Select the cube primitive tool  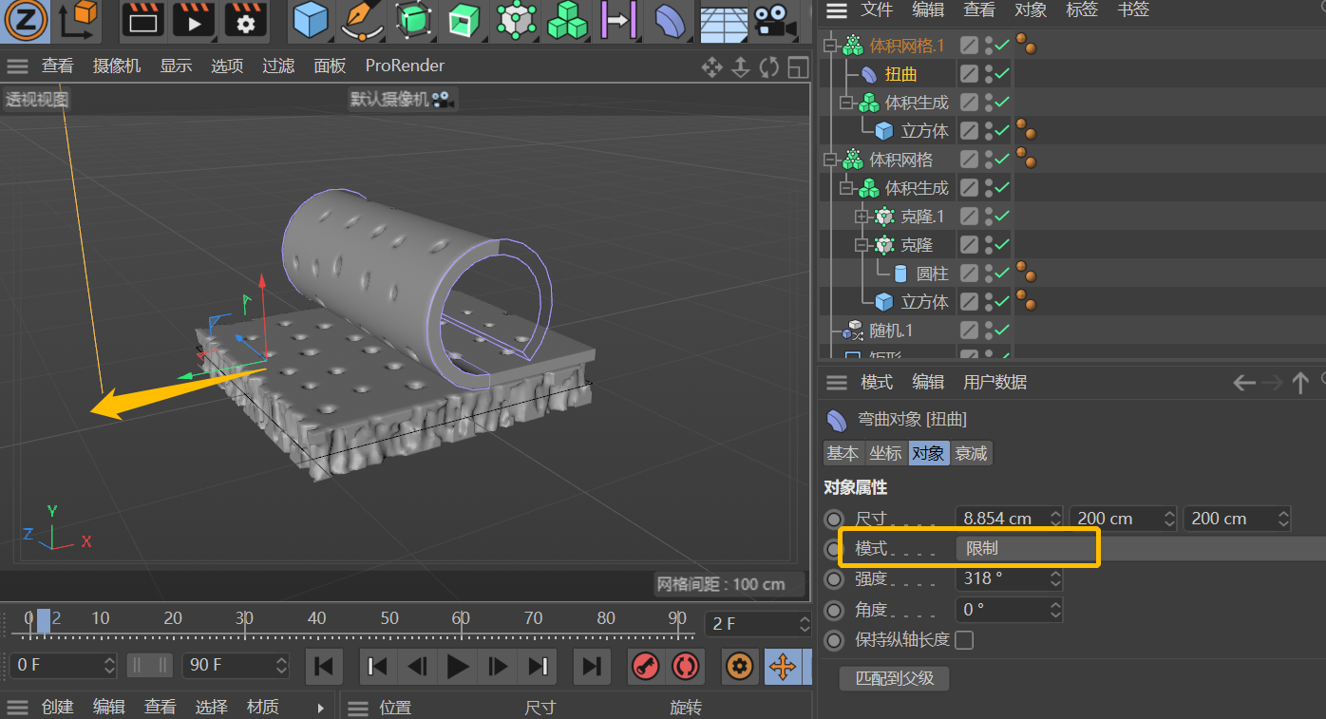(309, 20)
